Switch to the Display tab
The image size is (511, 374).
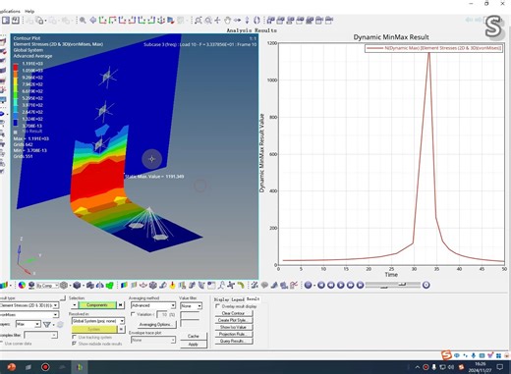tap(221, 299)
